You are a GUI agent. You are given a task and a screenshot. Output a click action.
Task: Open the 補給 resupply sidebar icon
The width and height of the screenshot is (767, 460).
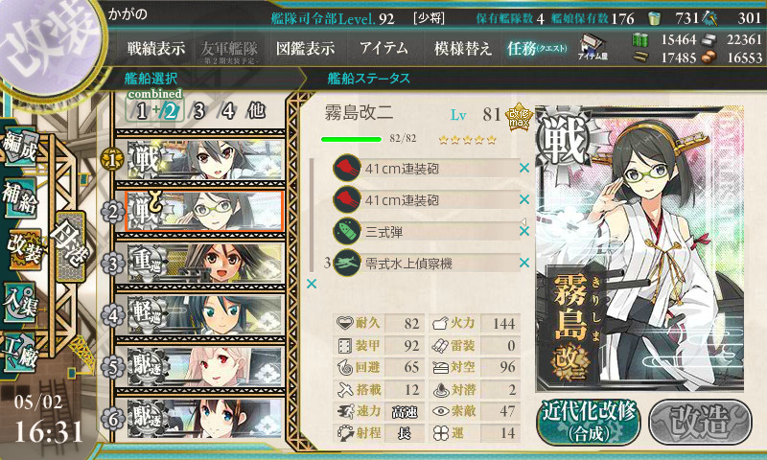(20, 197)
